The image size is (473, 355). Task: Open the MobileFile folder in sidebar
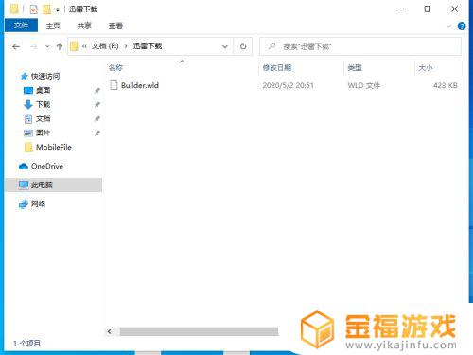click(54, 147)
